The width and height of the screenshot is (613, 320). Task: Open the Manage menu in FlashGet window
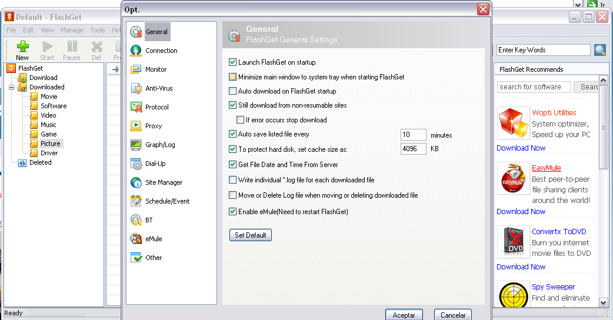72,30
